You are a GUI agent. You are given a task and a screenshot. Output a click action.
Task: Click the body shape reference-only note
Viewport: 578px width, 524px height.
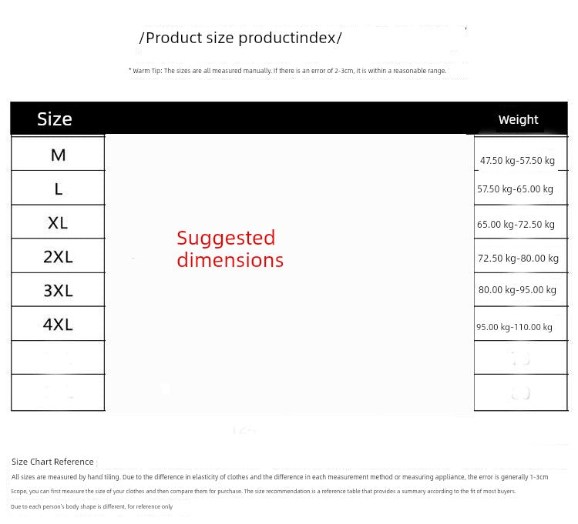pos(92,506)
